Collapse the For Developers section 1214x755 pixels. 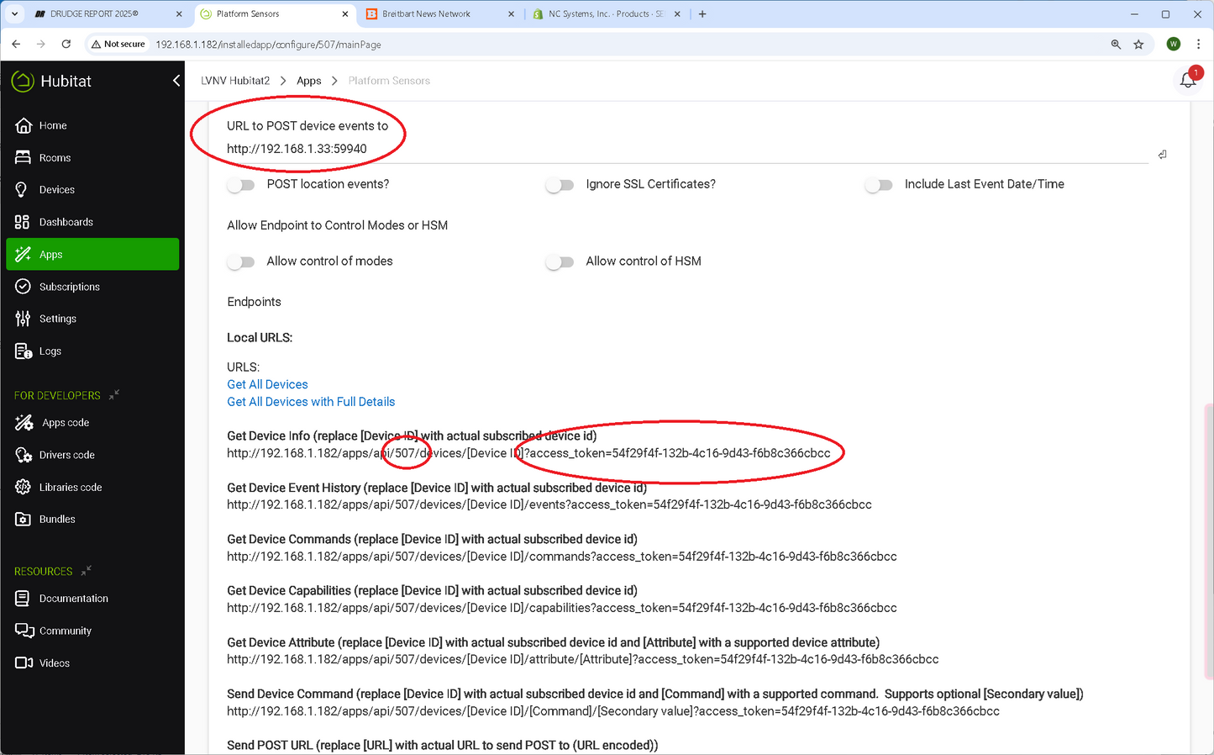point(114,394)
